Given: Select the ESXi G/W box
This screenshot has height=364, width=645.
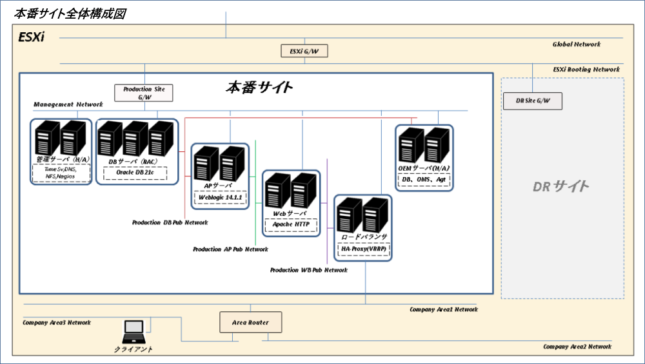Looking at the screenshot, I should 304,51.
